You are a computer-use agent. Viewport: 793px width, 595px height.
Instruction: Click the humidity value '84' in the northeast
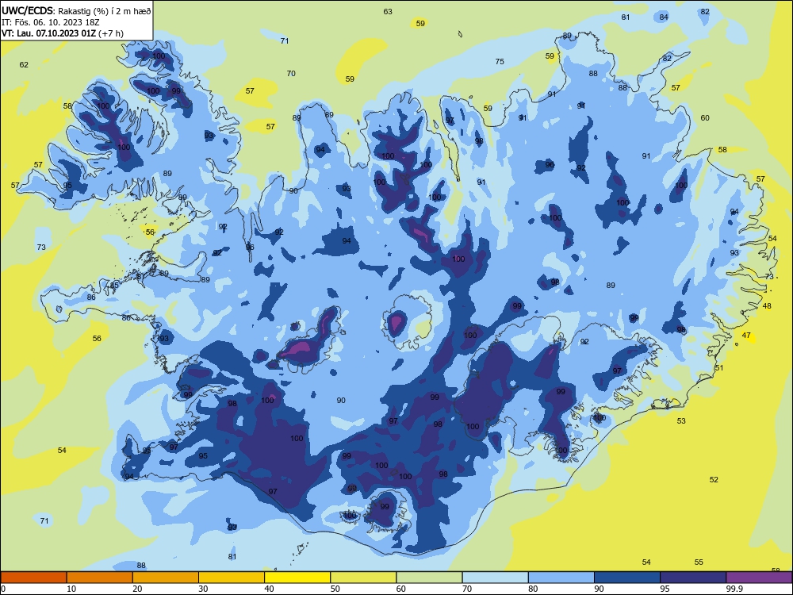pyautogui.click(x=664, y=17)
